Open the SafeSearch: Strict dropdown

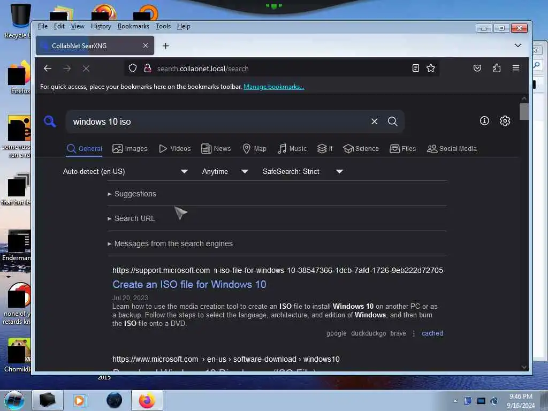point(302,172)
